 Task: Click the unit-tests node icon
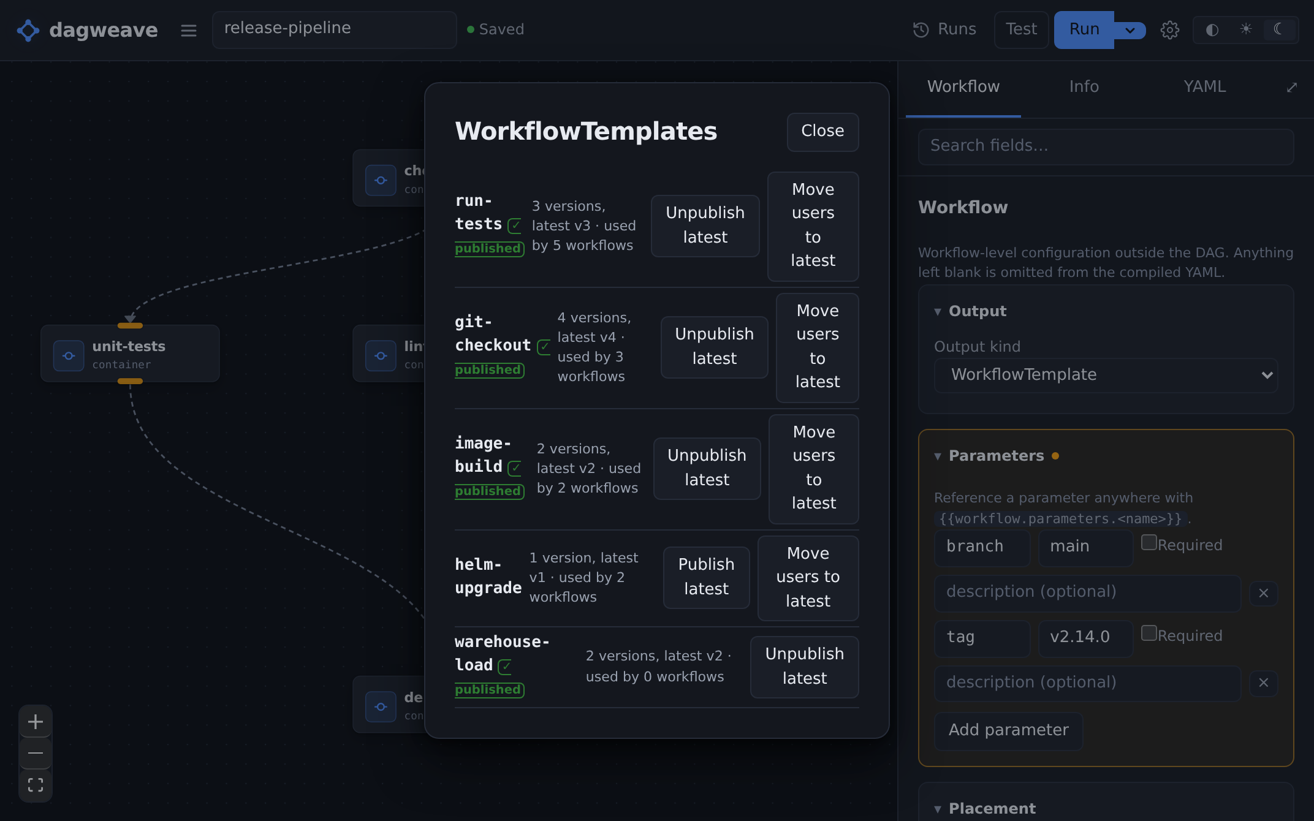coord(69,355)
